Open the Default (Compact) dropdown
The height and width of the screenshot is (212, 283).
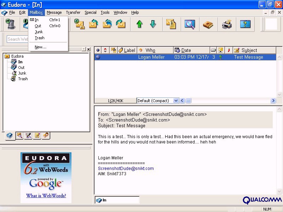(x=158, y=101)
